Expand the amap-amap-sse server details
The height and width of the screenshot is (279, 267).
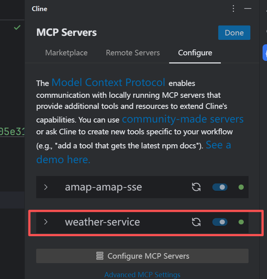click(46, 187)
